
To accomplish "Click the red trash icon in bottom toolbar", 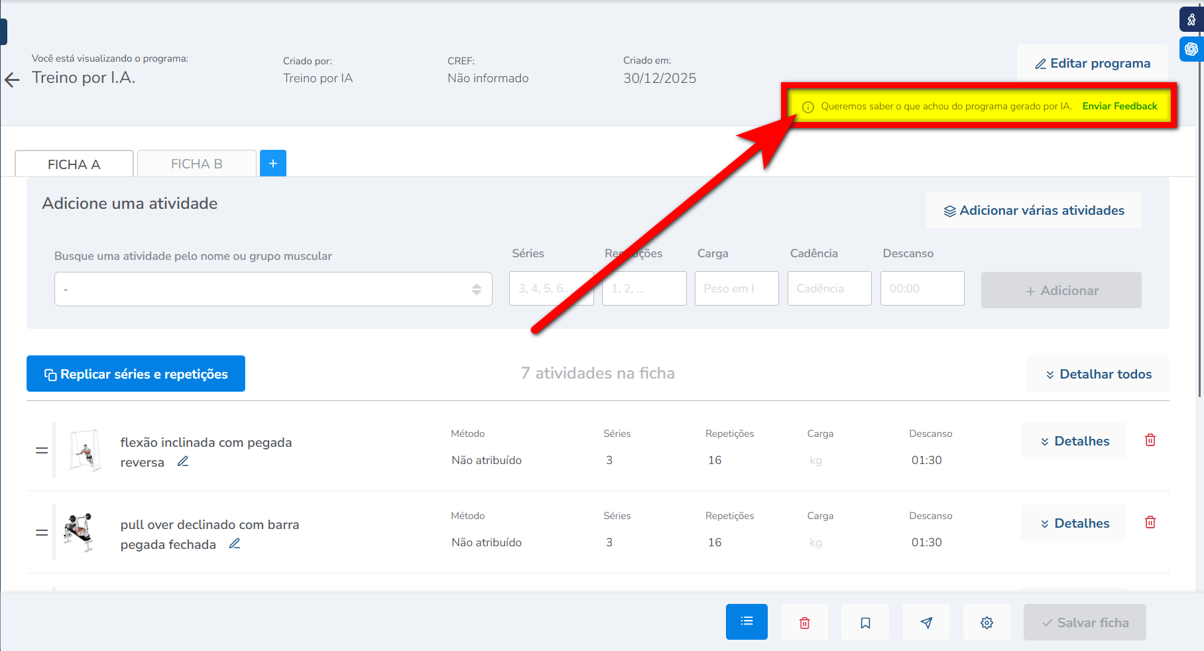I will pyautogui.click(x=804, y=622).
